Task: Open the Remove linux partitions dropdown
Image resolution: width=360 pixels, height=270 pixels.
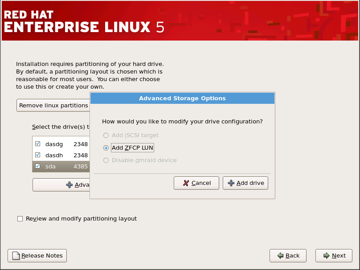Action: coord(53,106)
